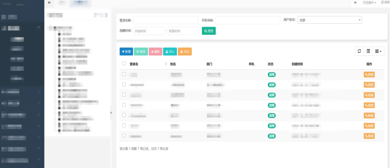Image resolution: width=390 pixels, height=168 pixels.
Task: Click the 导入 import button
Action: pyautogui.click(x=170, y=52)
